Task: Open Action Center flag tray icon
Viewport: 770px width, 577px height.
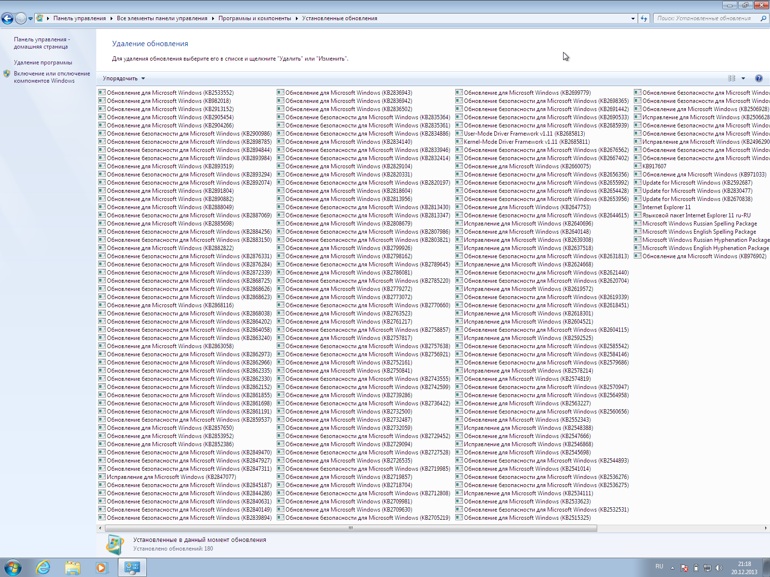Action: click(684, 568)
